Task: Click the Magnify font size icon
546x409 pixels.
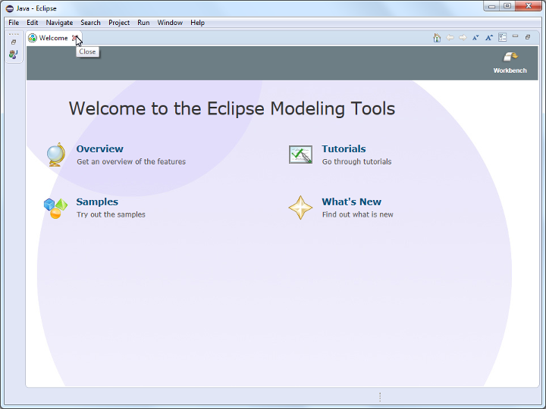Action: pyautogui.click(x=489, y=37)
